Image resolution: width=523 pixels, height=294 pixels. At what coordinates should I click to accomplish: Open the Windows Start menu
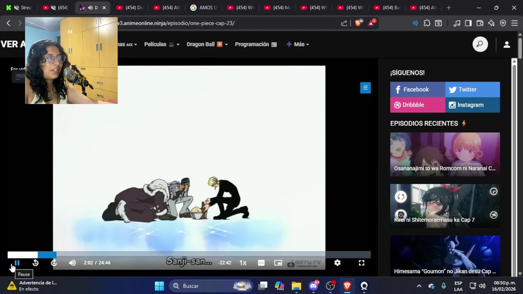point(159,286)
